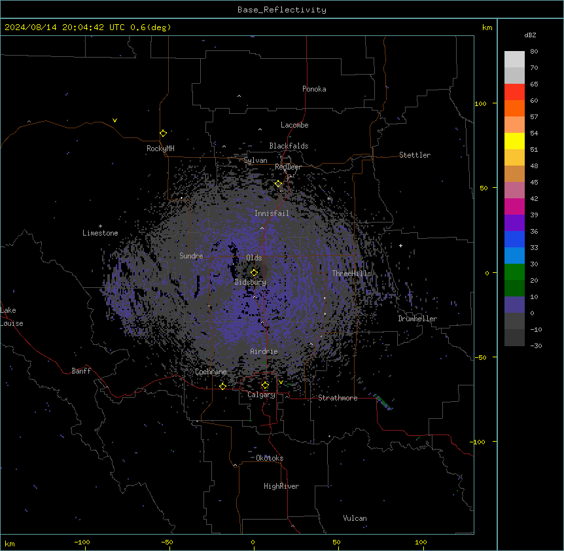The width and height of the screenshot is (564, 551).
Task: Click the white caret marker below Ponoka
Action: click(x=239, y=96)
